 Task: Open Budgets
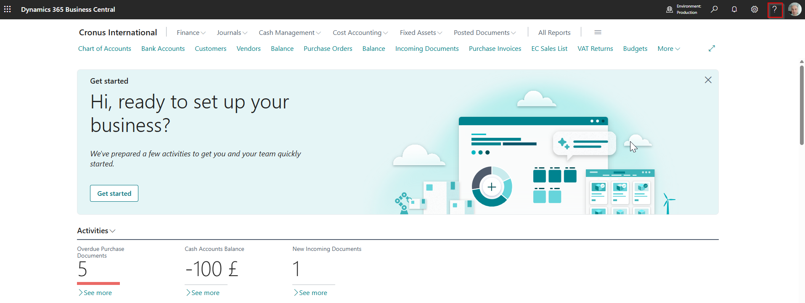tap(635, 49)
